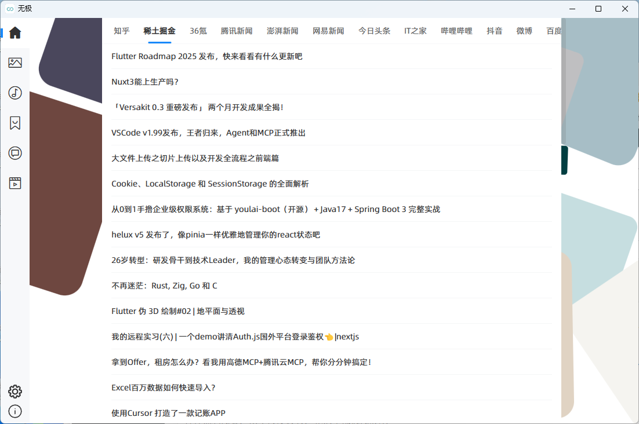
Task: Open the IT之家 tab
Action: click(x=415, y=31)
